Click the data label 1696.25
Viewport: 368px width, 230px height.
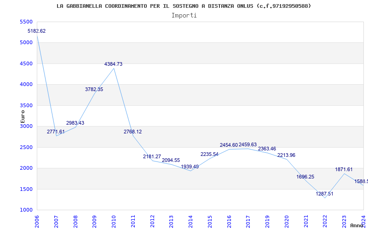tap(305, 177)
